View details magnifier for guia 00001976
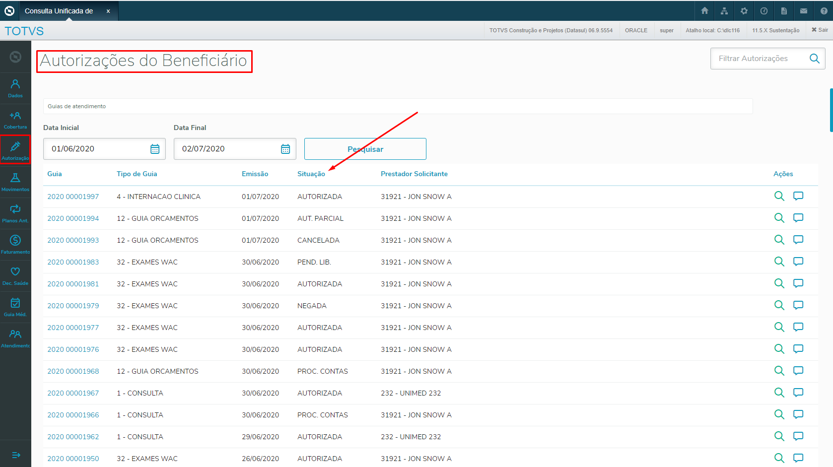This screenshot has height=467, width=833. pyautogui.click(x=779, y=349)
